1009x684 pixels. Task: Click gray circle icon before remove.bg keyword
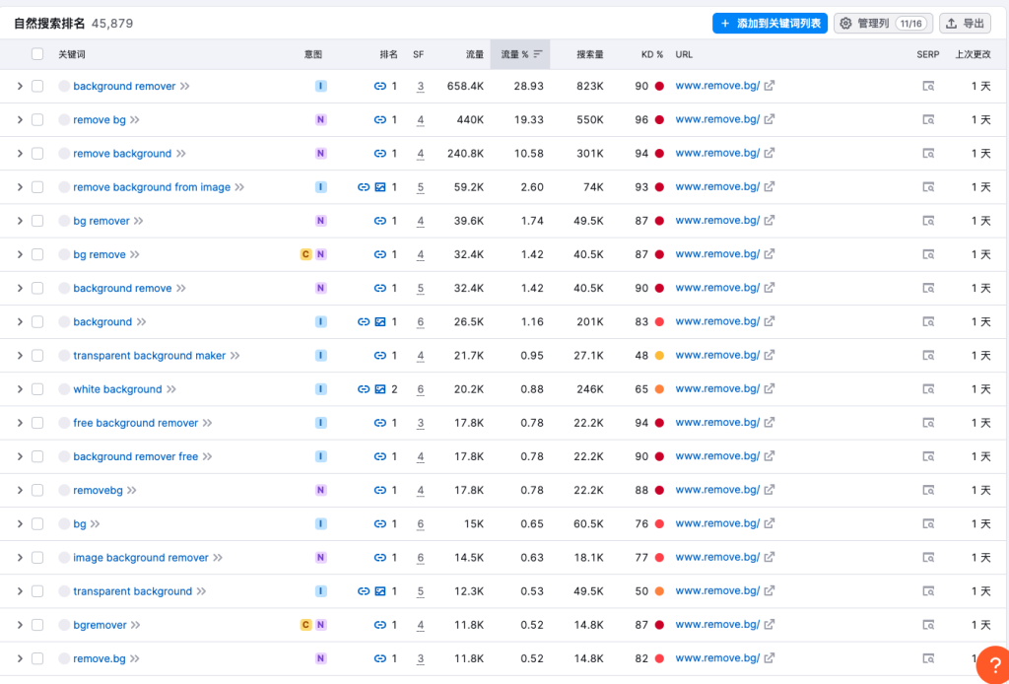64,658
